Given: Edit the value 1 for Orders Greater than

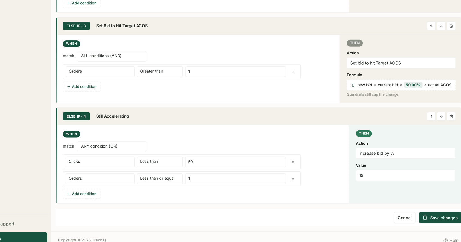Looking at the screenshot, I should 235,71.
